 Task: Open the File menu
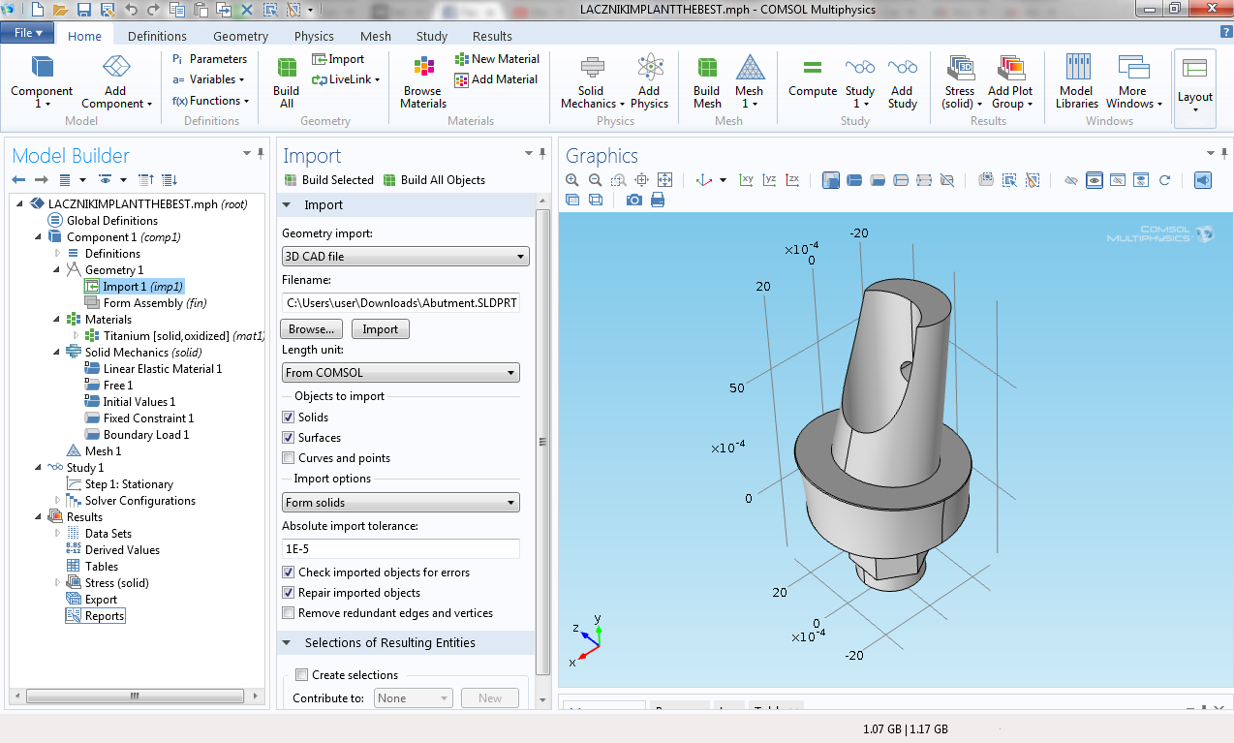pyautogui.click(x=27, y=33)
